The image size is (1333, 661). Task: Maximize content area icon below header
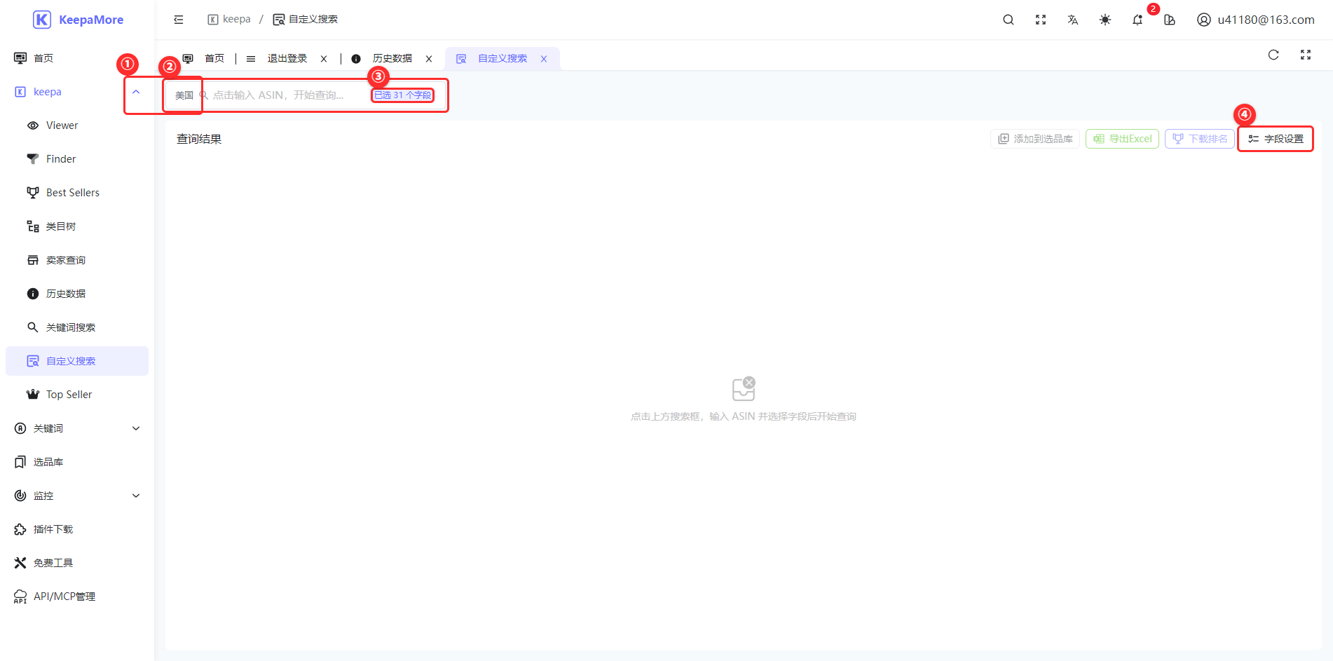tap(1306, 55)
